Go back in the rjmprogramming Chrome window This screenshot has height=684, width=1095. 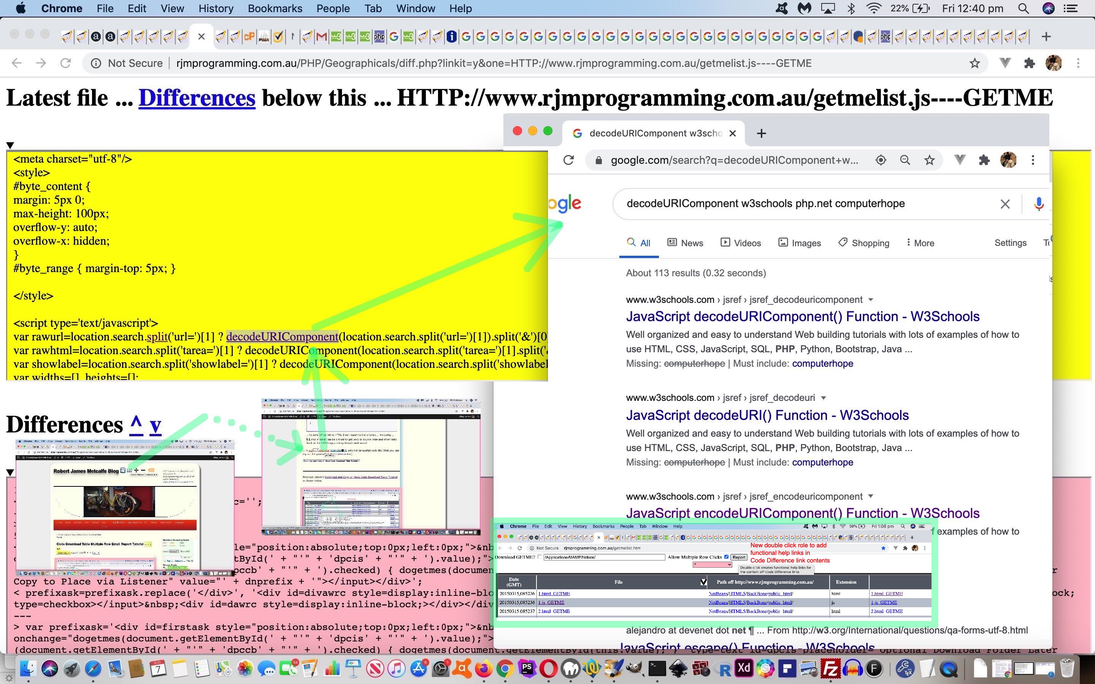pos(17,63)
